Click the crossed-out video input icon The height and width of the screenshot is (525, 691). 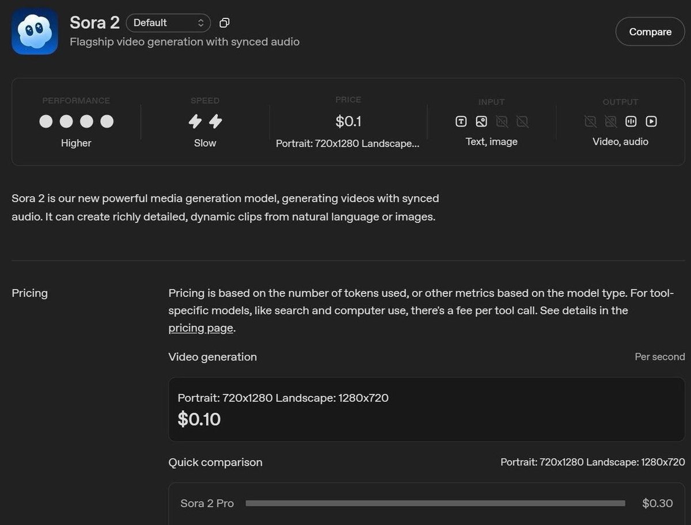tap(522, 121)
